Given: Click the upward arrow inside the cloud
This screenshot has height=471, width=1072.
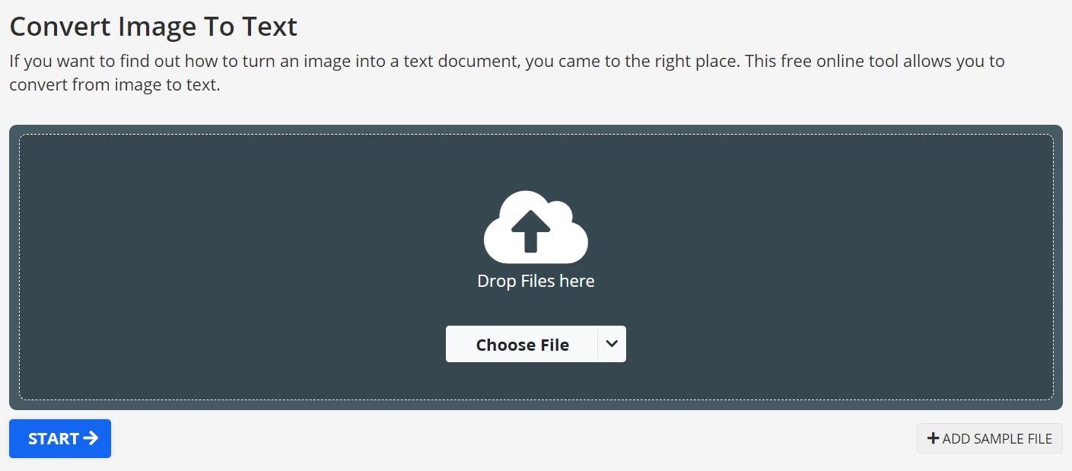Looking at the screenshot, I should click(531, 231).
